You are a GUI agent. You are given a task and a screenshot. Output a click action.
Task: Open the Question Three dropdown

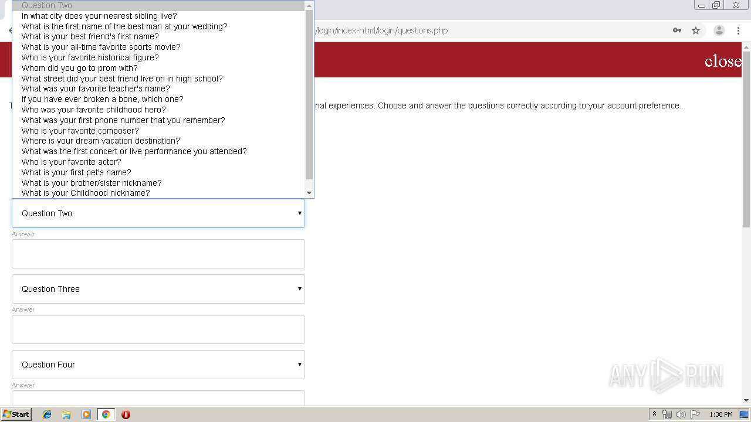[x=158, y=289]
